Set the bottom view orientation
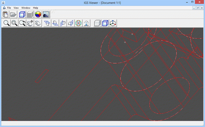This screenshot has width=205, height=127. 55,23
